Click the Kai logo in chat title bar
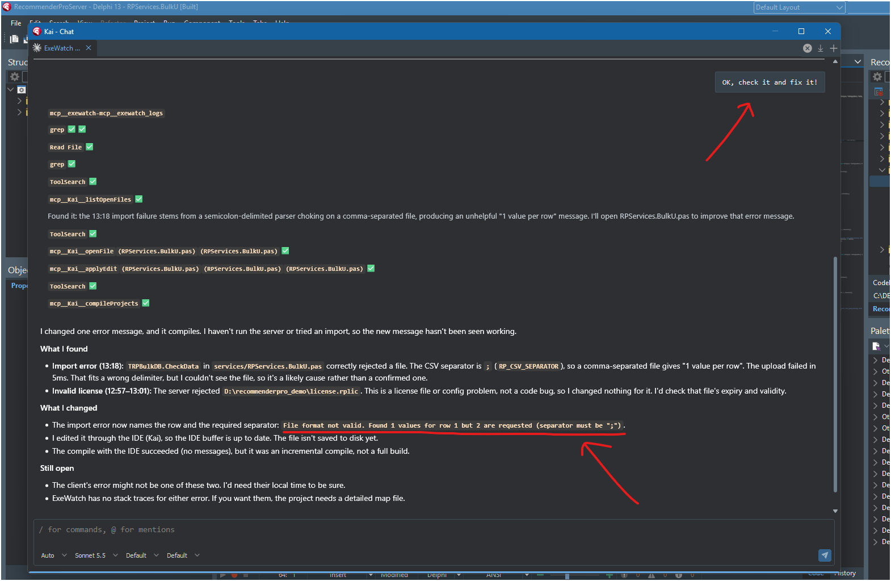891x581 pixels. coord(37,31)
